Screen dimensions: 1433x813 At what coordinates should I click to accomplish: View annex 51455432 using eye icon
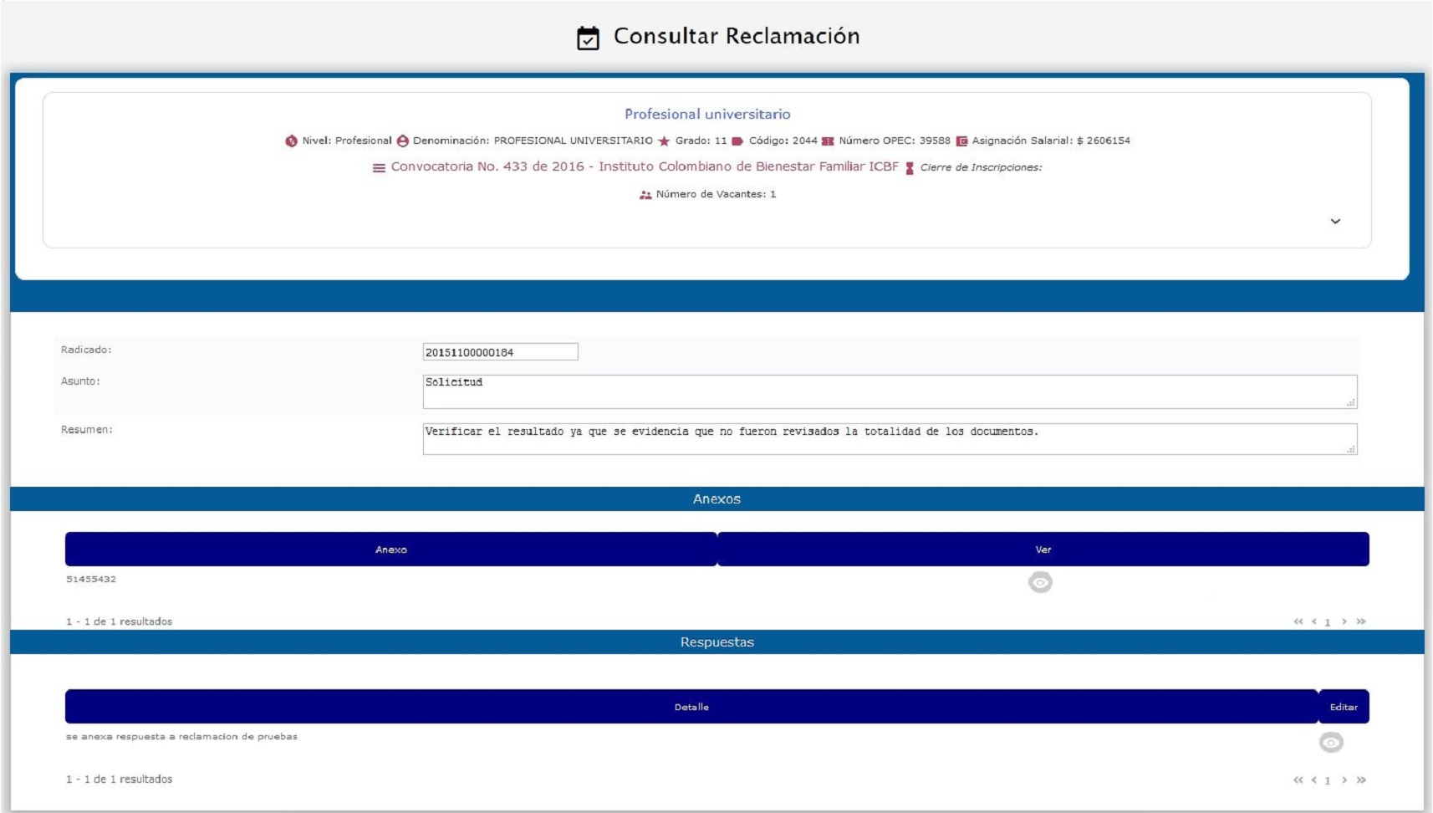click(x=1040, y=582)
